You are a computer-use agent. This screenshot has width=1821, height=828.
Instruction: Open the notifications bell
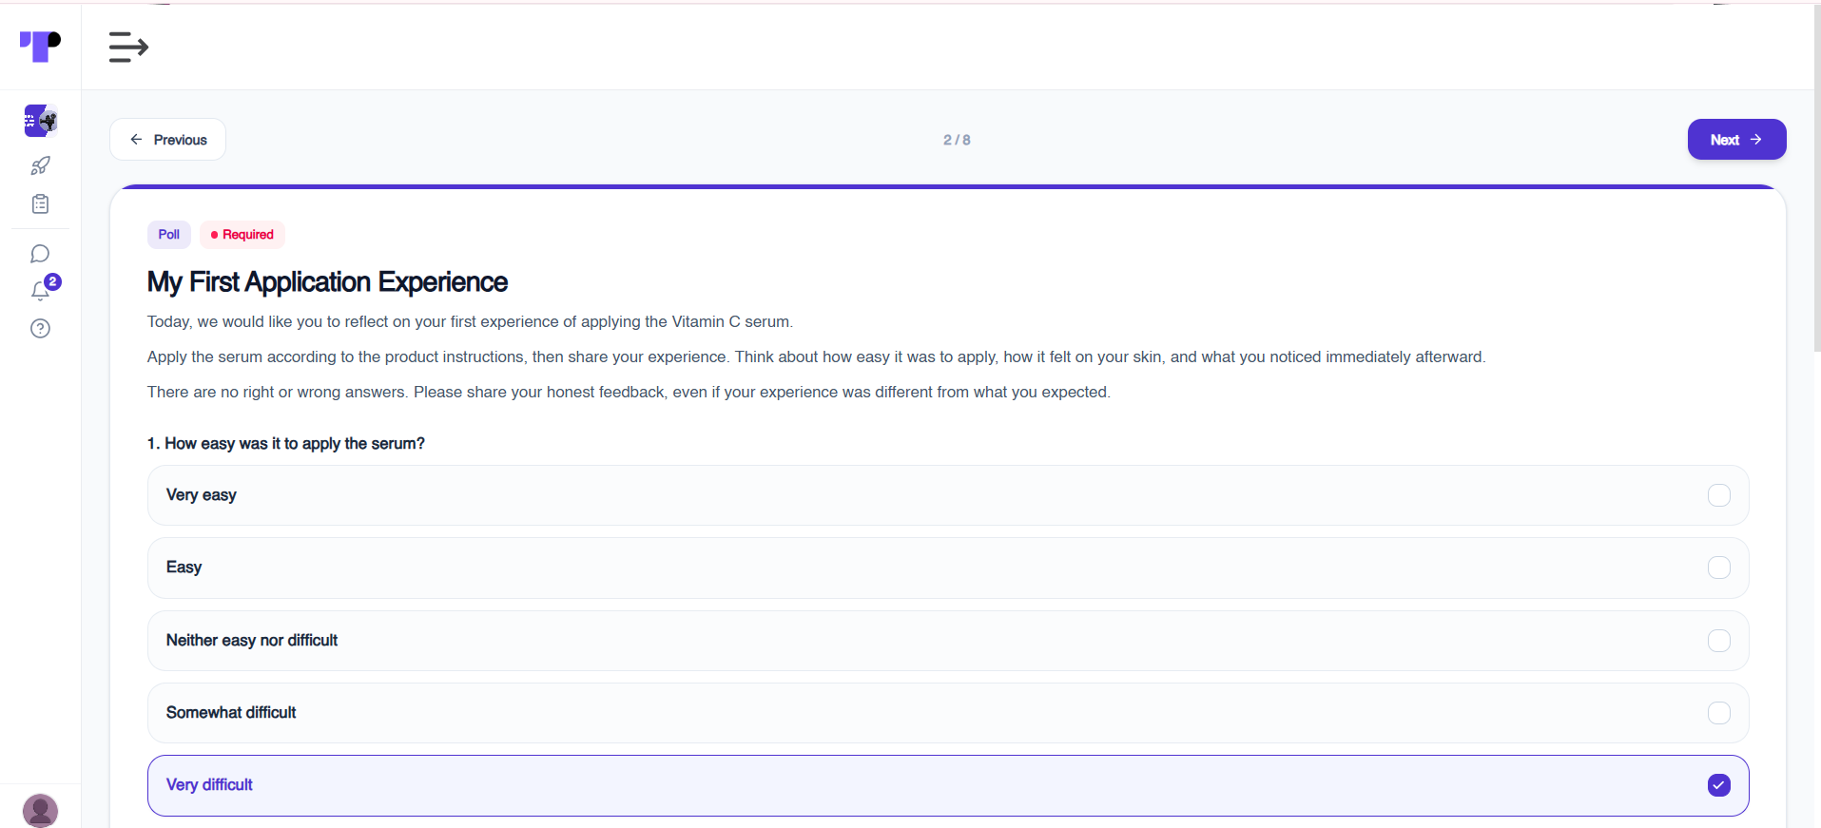pyautogui.click(x=42, y=289)
